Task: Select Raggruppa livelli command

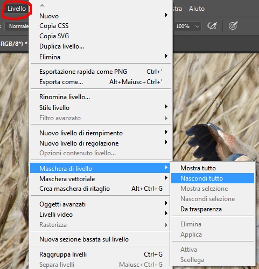Action: pos(101,254)
